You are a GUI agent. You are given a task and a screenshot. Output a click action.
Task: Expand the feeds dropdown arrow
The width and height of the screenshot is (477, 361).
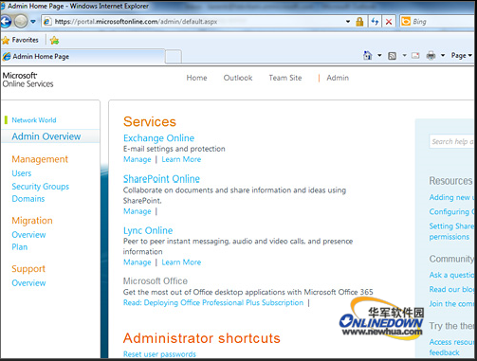coord(404,56)
